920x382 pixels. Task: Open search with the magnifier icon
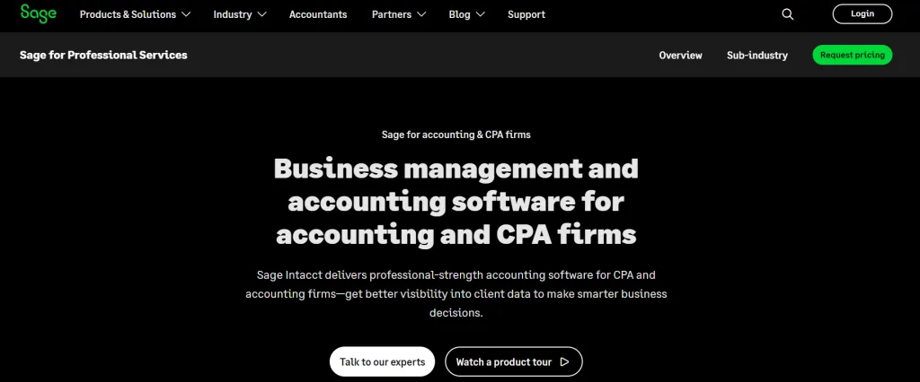point(788,14)
